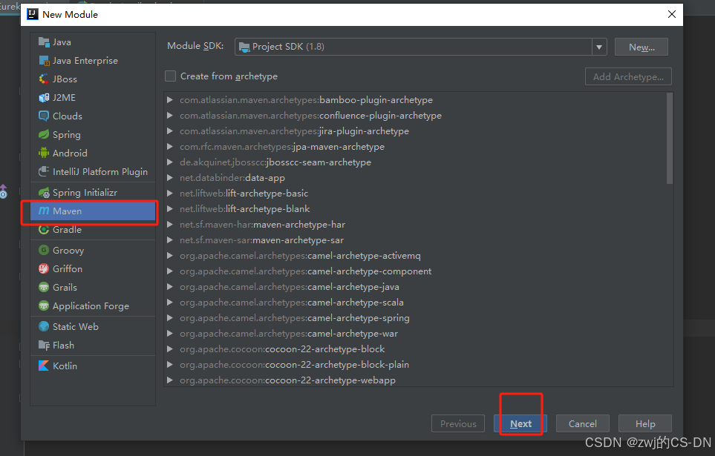Click the Java Enterprise icon
Image resolution: width=715 pixels, height=456 pixels.
(x=44, y=61)
